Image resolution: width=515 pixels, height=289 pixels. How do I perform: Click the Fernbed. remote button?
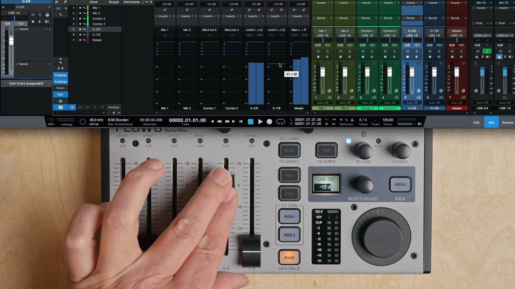click(114, 107)
